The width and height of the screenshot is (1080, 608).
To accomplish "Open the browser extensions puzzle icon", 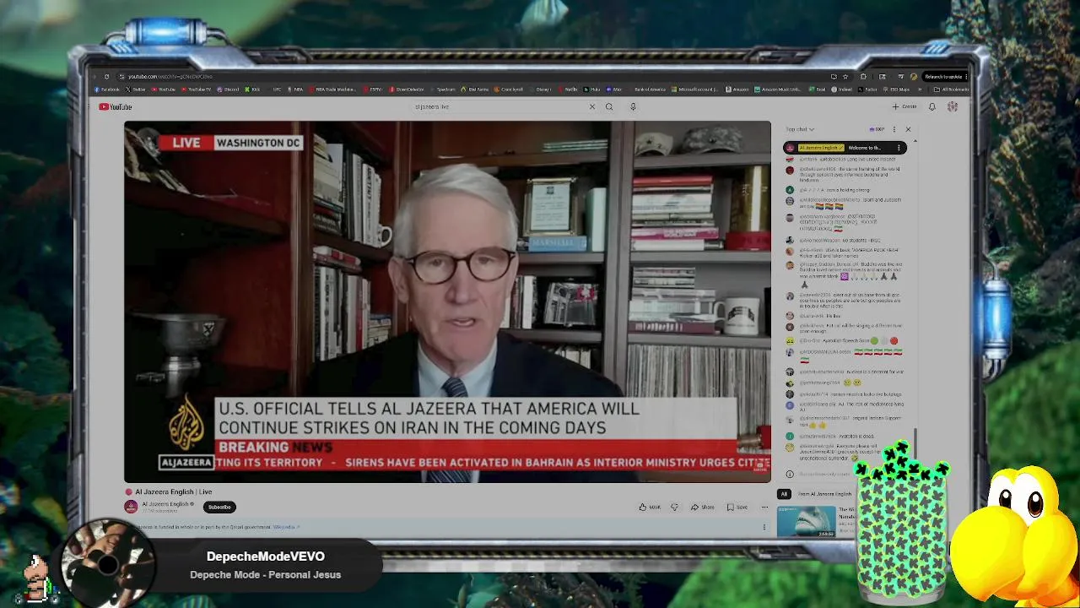I will [863, 77].
